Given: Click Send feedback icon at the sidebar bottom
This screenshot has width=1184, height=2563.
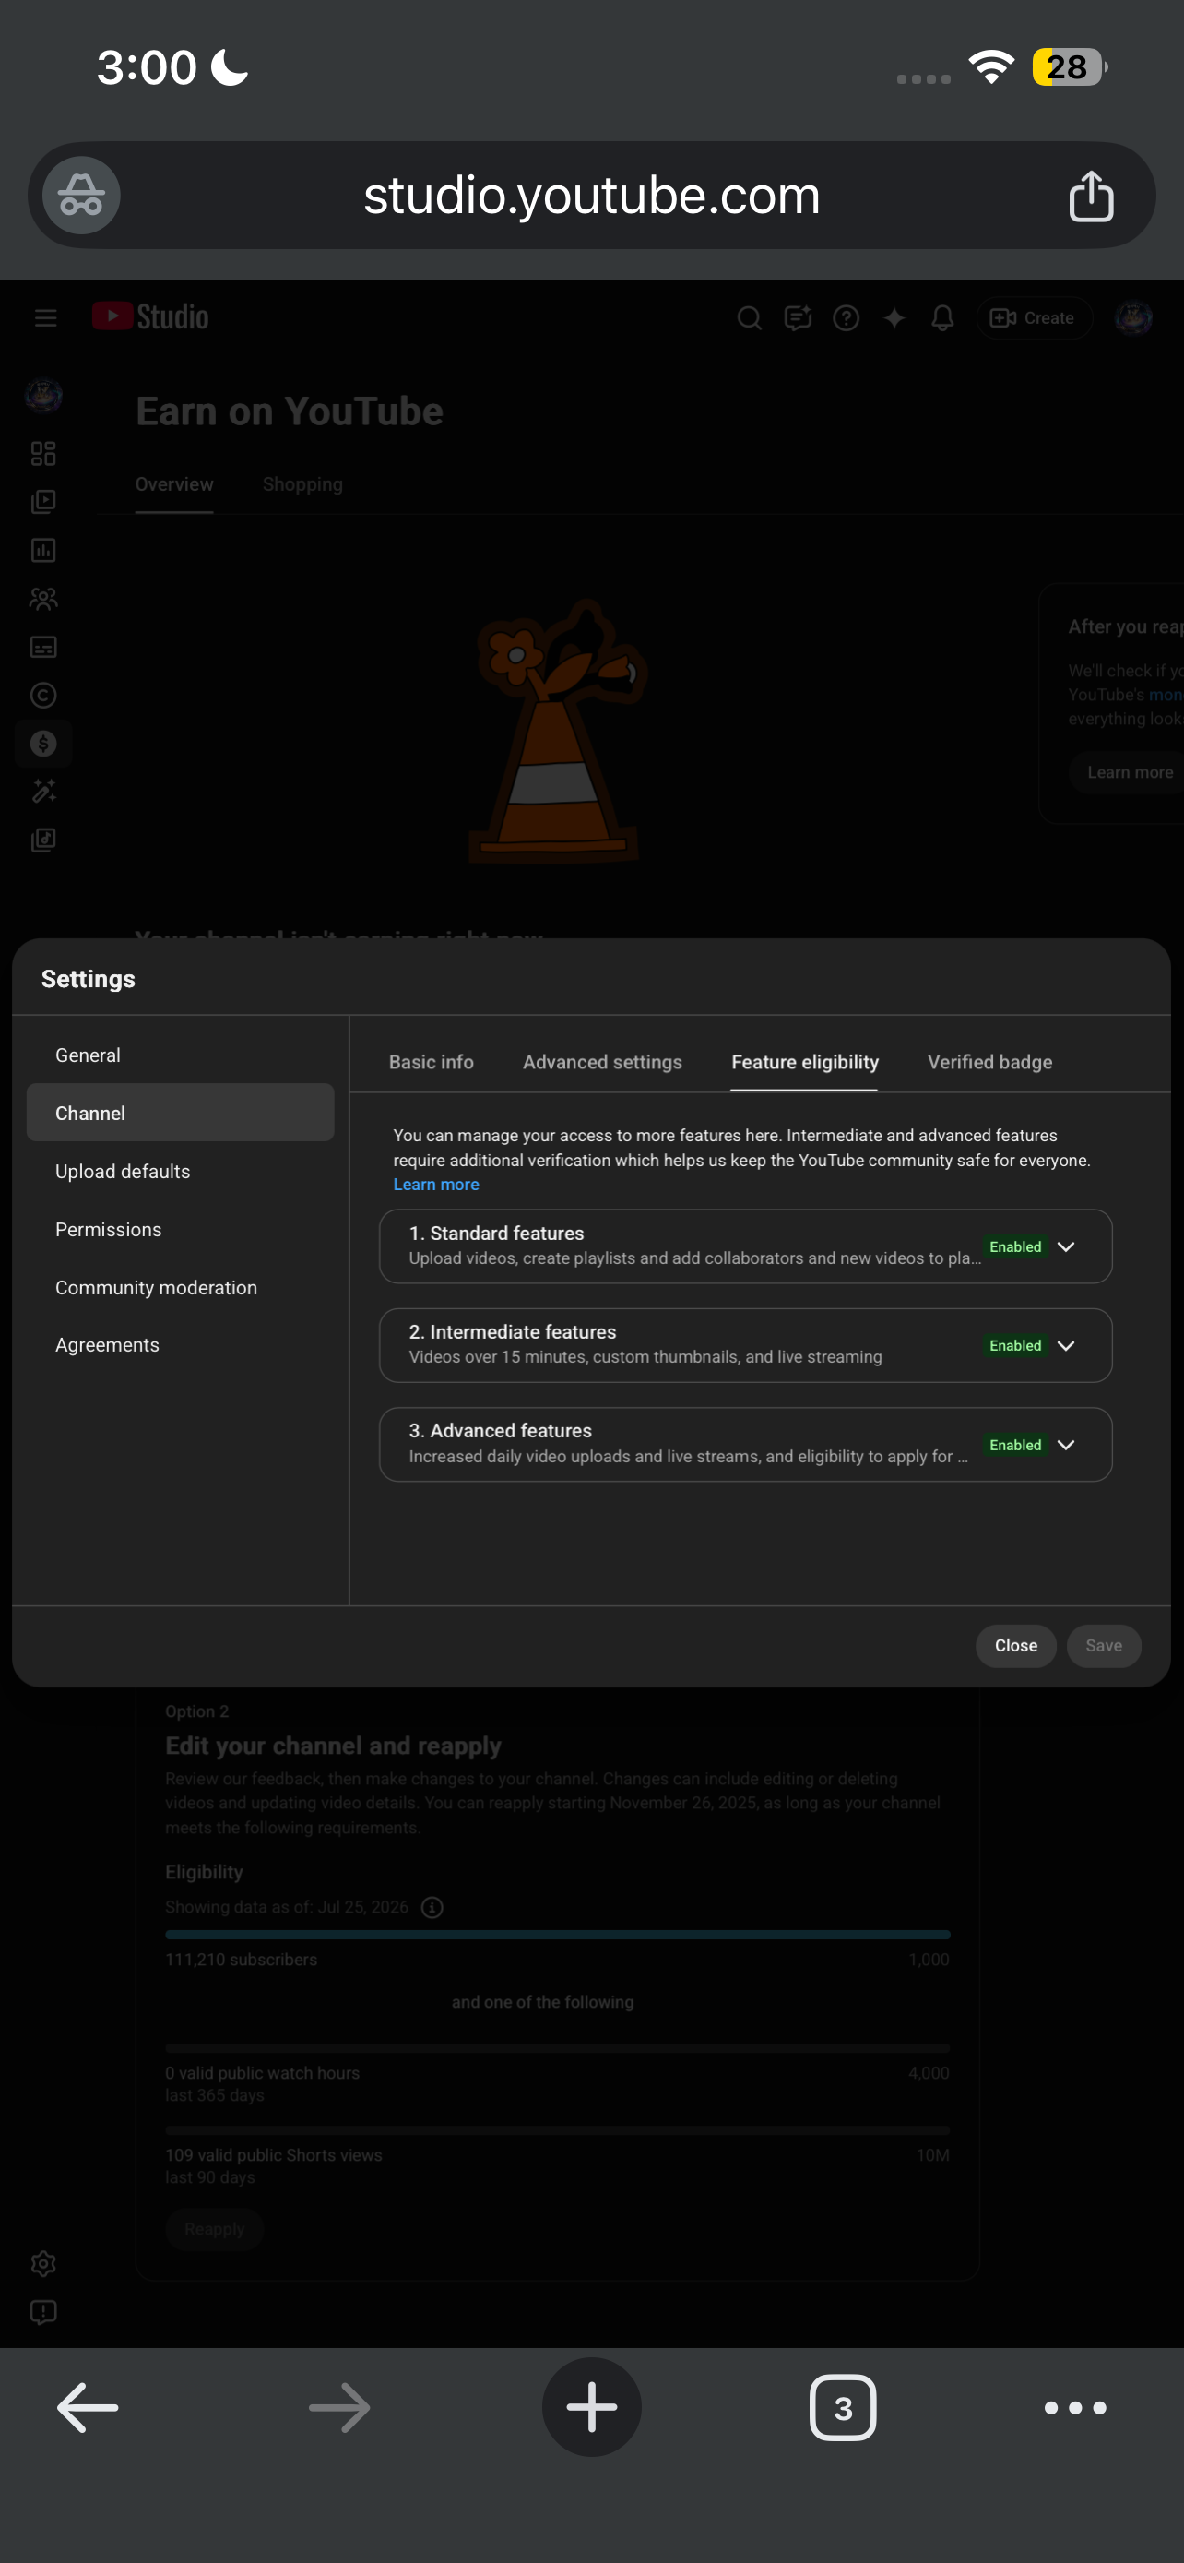Looking at the screenshot, I should 43,2311.
